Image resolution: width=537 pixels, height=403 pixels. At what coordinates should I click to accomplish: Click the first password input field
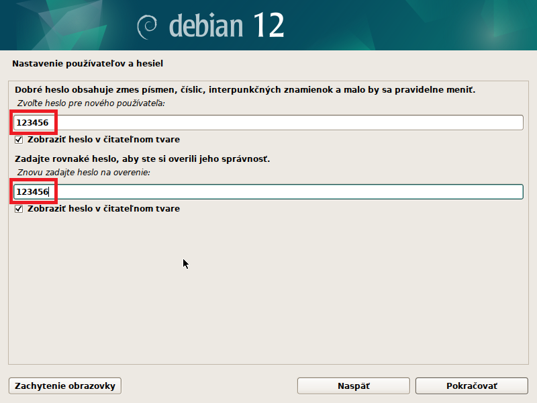[x=268, y=122]
